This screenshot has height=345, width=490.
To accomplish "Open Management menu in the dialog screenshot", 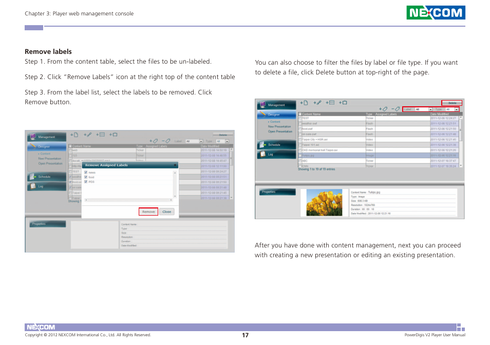I will pos(47,137).
